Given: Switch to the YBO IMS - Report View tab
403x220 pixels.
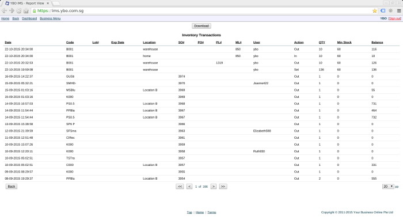Looking at the screenshot, I should coord(27,3).
